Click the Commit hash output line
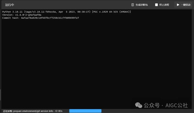This screenshot has width=194, height=113. 40,18
